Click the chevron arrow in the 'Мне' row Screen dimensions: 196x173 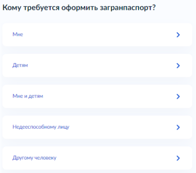coord(178,35)
